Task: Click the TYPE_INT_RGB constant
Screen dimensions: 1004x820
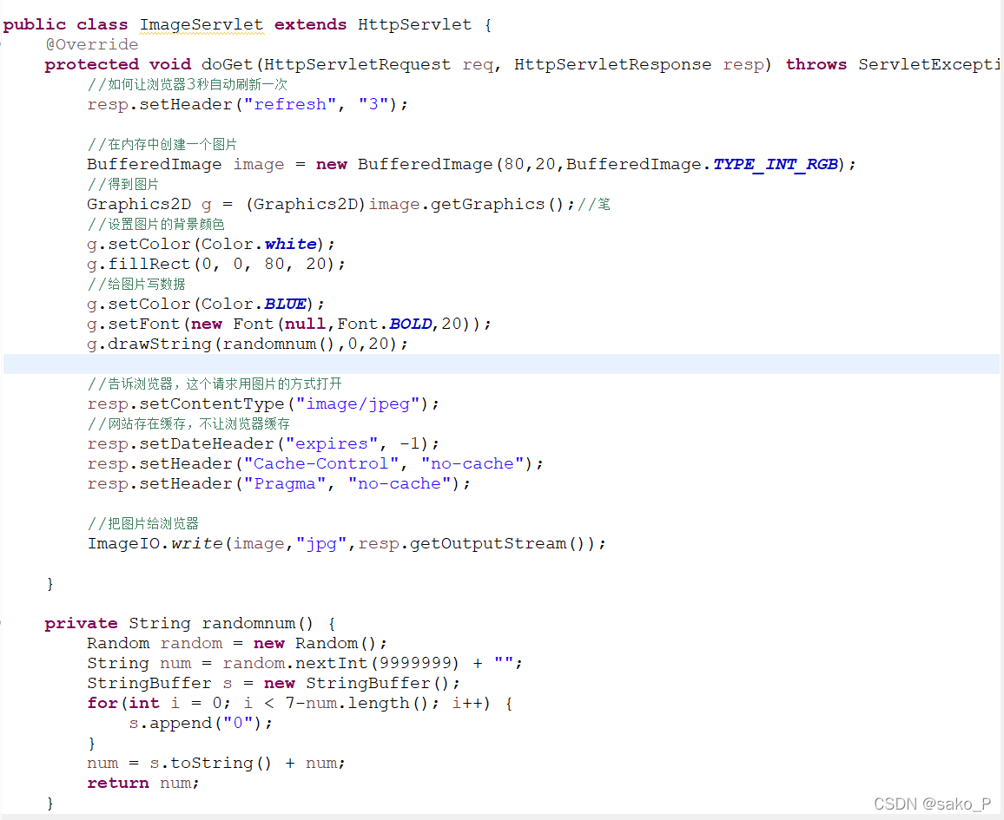Action: 775,164
